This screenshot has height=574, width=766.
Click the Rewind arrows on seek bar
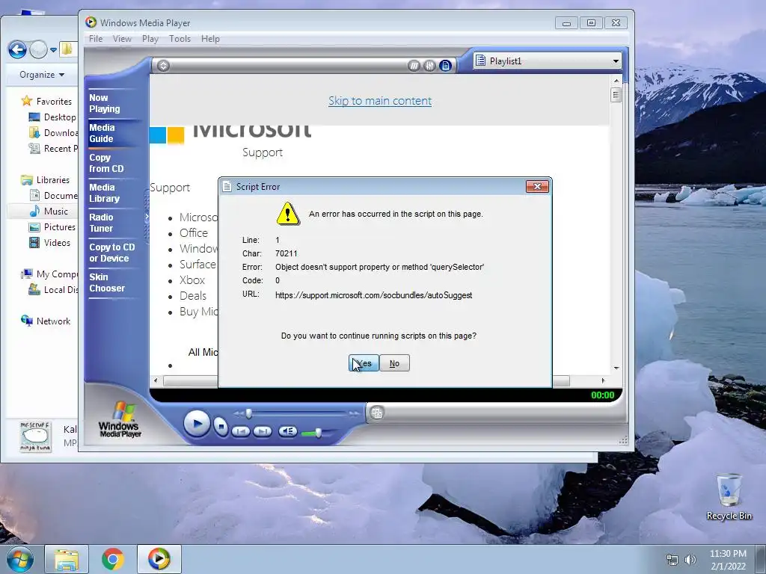click(239, 413)
